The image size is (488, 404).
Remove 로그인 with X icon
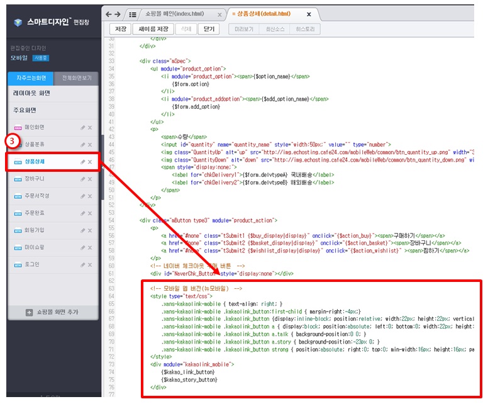90,264
